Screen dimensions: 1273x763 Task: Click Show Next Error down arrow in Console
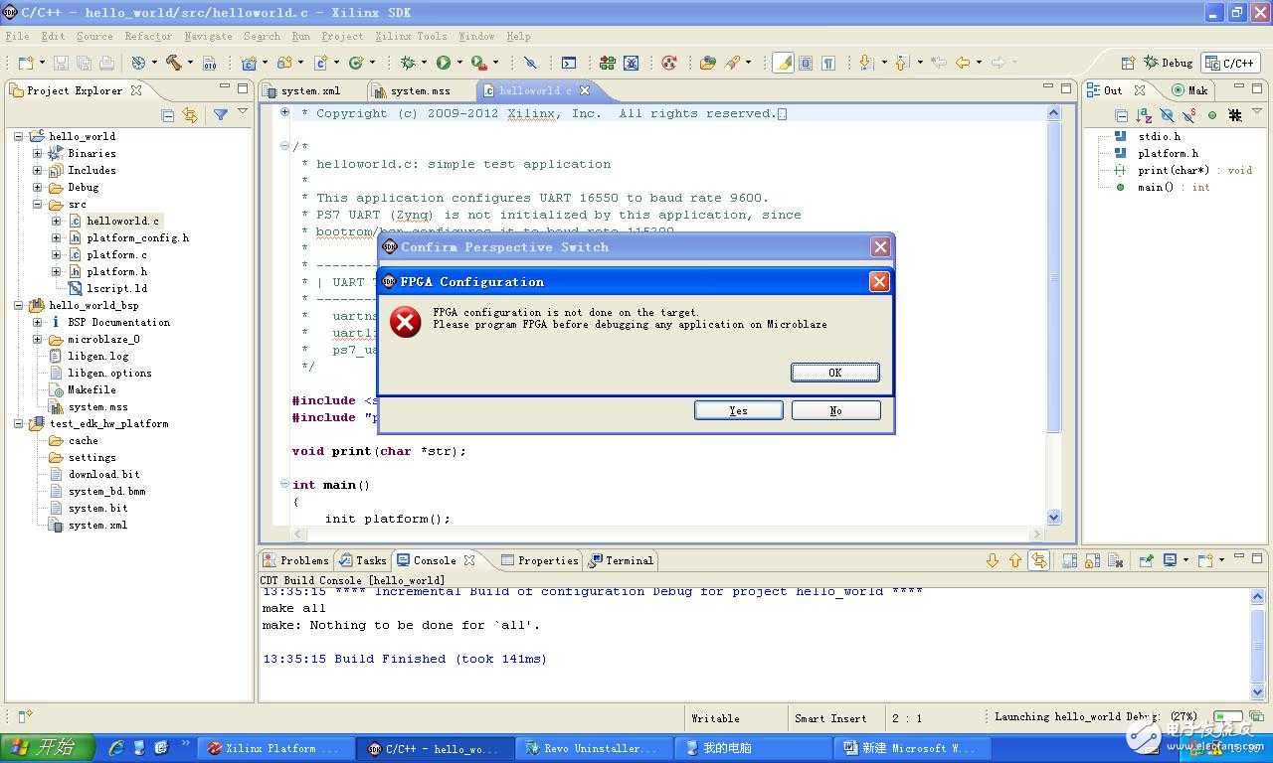pos(992,560)
